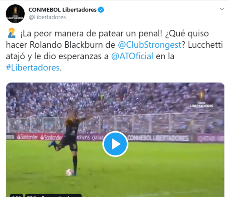Click the player kicking in the video

pyautogui.click(x=68, y=142)
